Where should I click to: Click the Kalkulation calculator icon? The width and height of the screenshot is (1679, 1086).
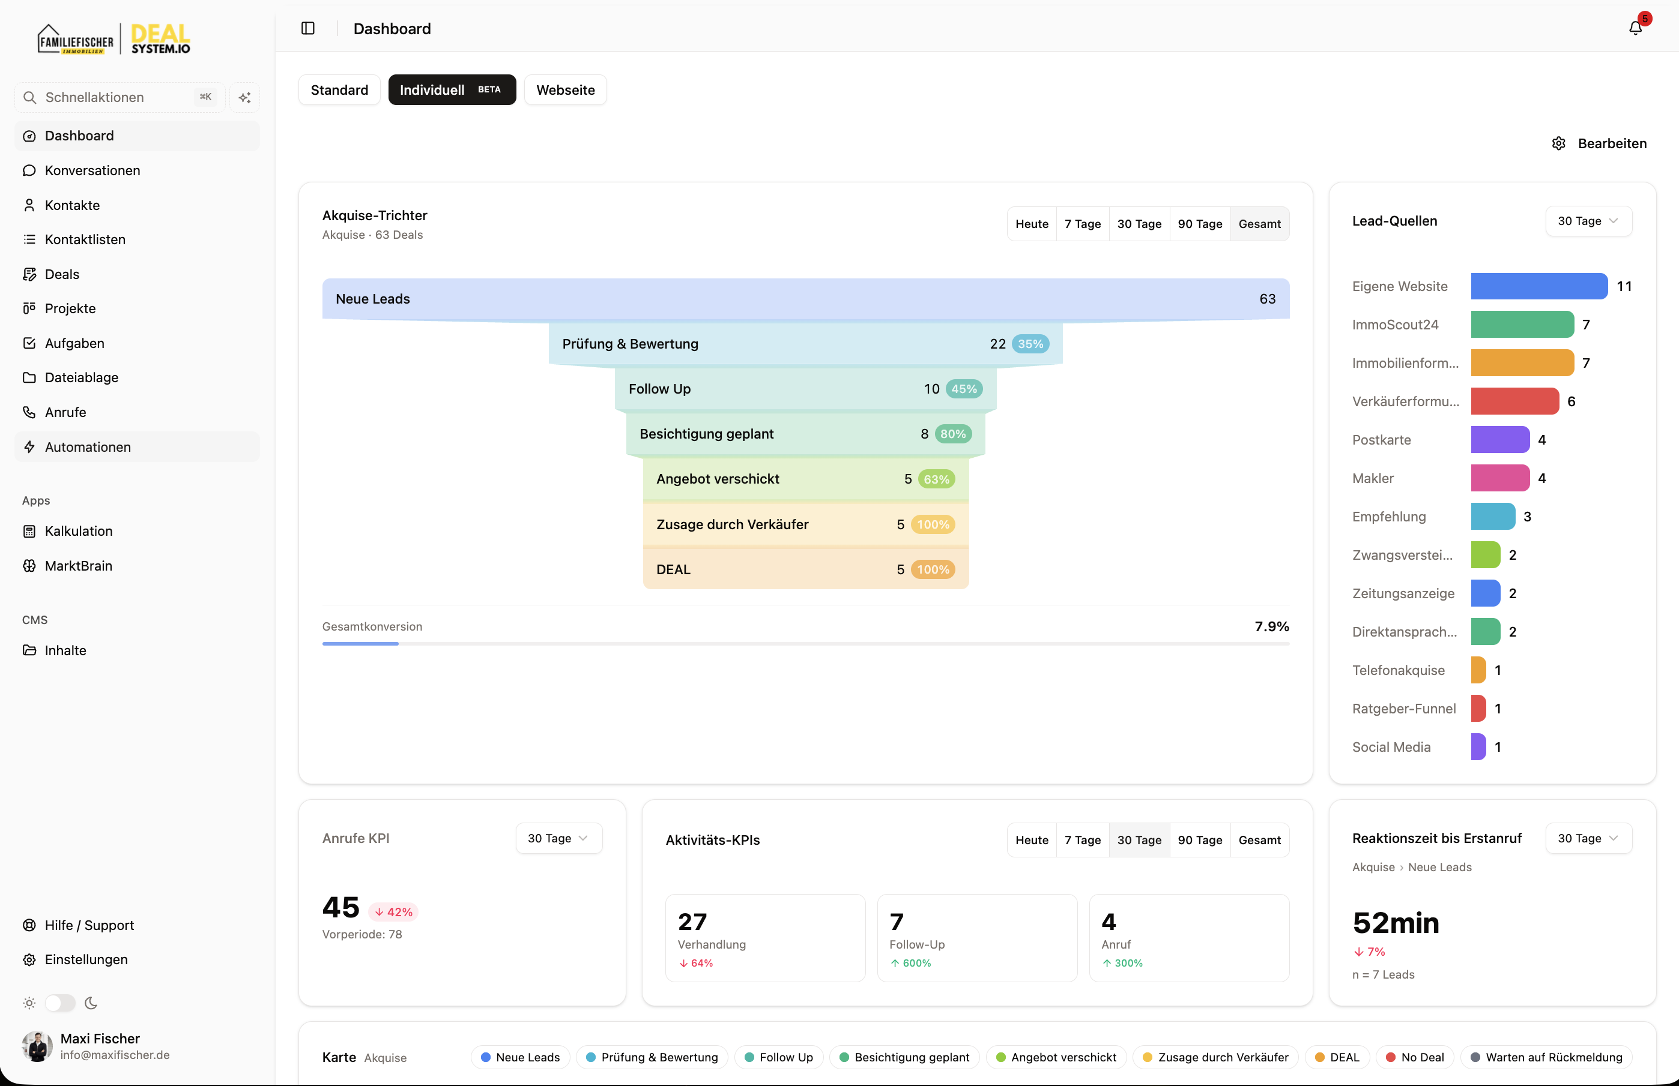[x=29, y=532]
